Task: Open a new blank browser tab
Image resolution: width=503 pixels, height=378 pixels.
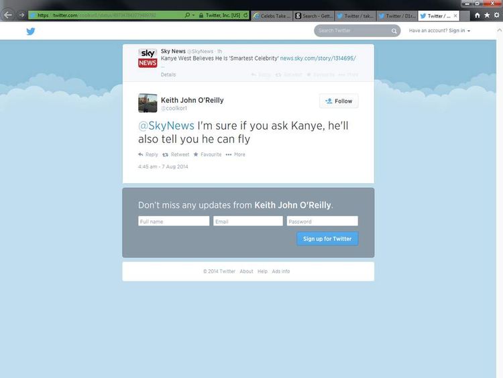Action: (465, 15)
